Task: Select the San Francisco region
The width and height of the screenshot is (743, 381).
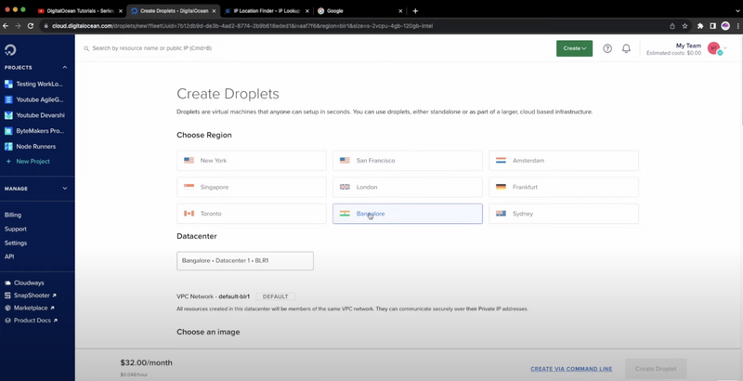Action: coord(408,161)
